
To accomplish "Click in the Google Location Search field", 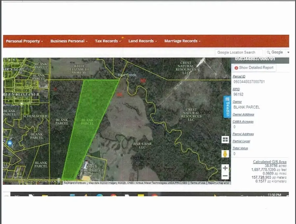I will 238,52.
